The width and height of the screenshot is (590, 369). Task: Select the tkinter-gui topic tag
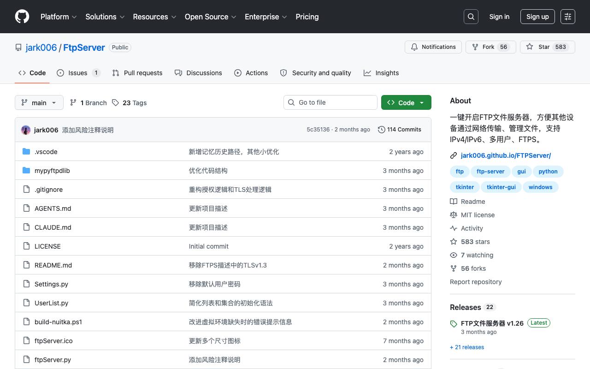501,187
